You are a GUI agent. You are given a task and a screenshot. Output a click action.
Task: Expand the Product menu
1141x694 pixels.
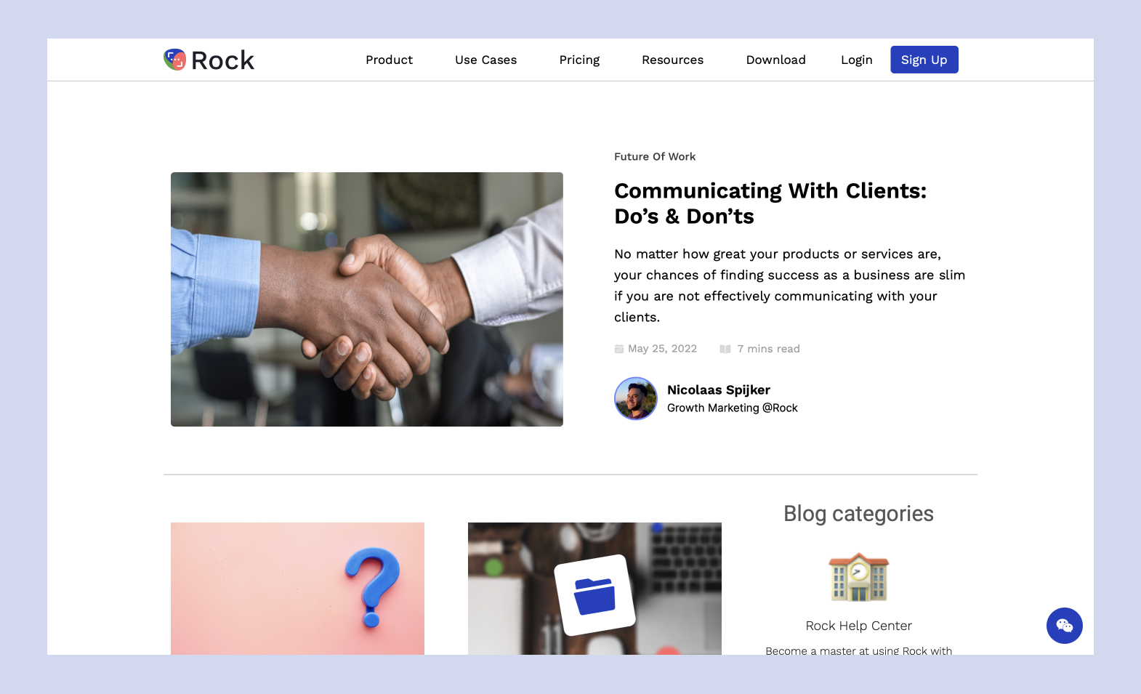click(x=389, y=60)
